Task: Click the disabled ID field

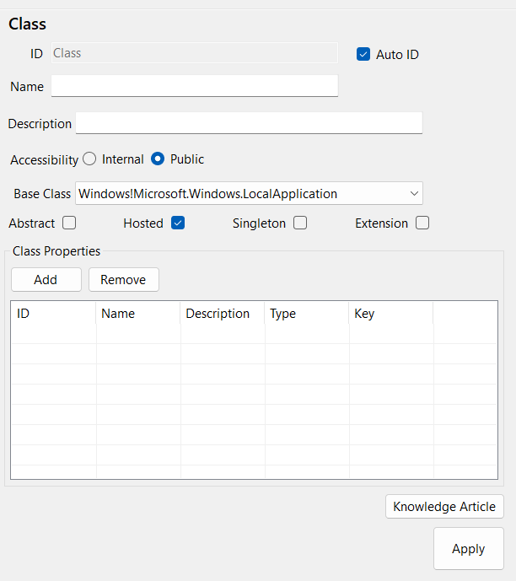Action: coord(194,53)
